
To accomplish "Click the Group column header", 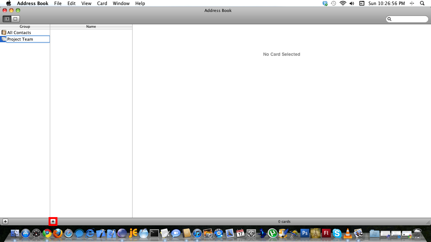I will tap(25, 26).
